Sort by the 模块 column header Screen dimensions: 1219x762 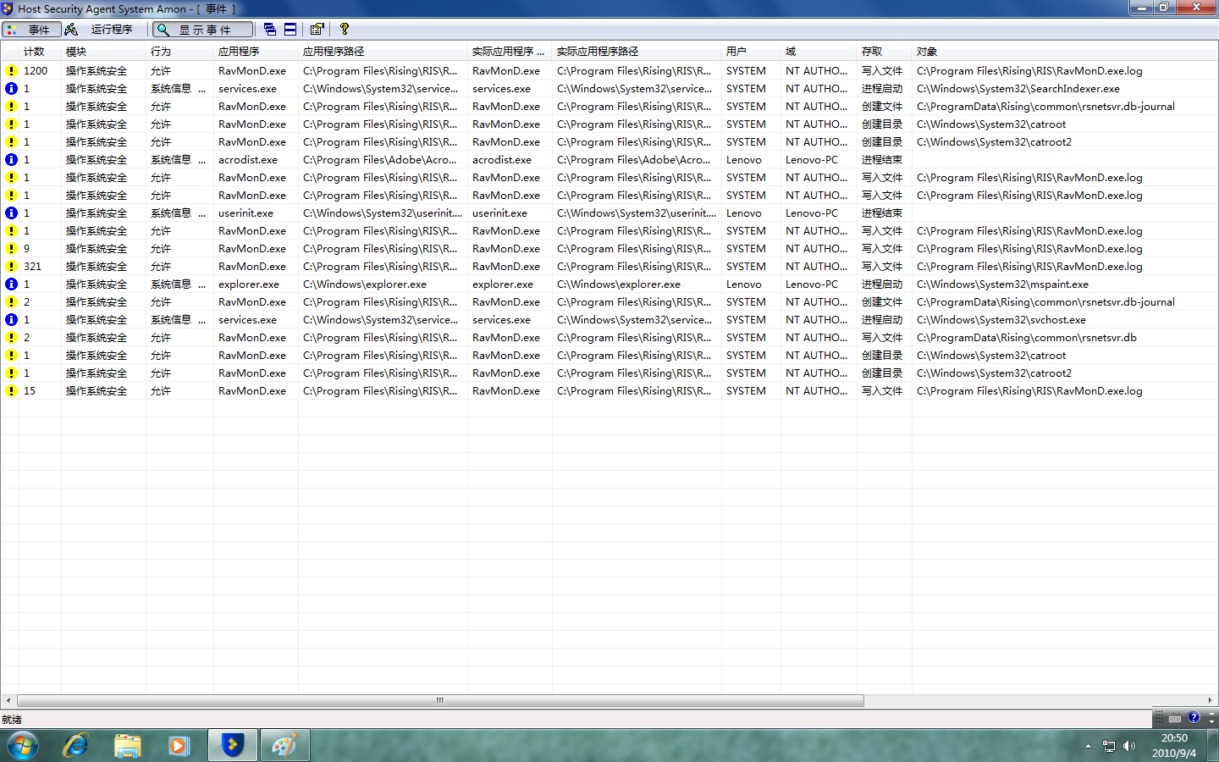click(x=103, y=52)
